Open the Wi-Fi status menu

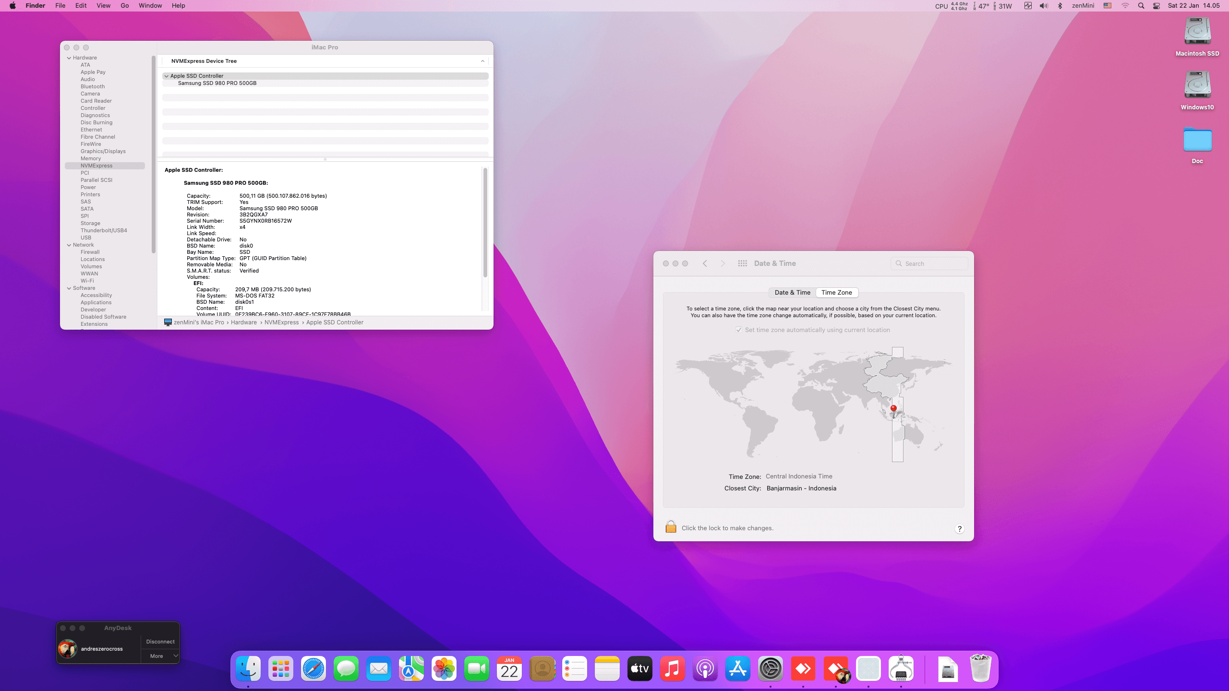click(1125, 6)
